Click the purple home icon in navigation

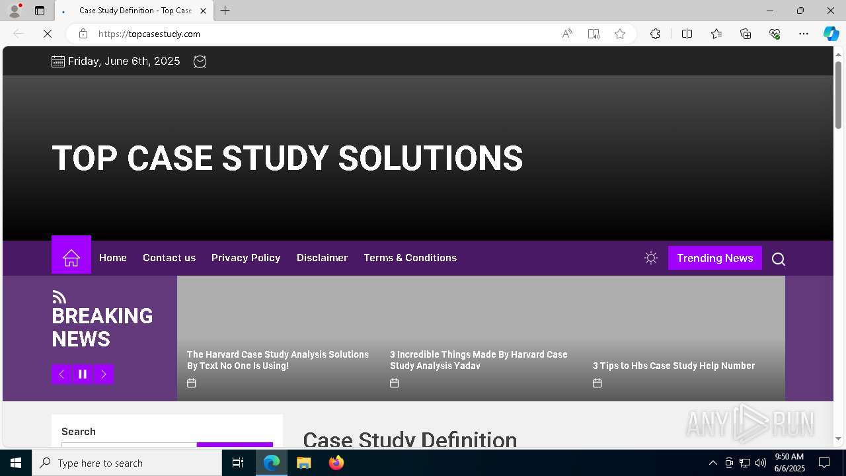[x=71, y=258]
